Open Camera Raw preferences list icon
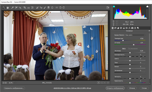The width and height of the screenshot is (152, 92). [x=57, y=8]
